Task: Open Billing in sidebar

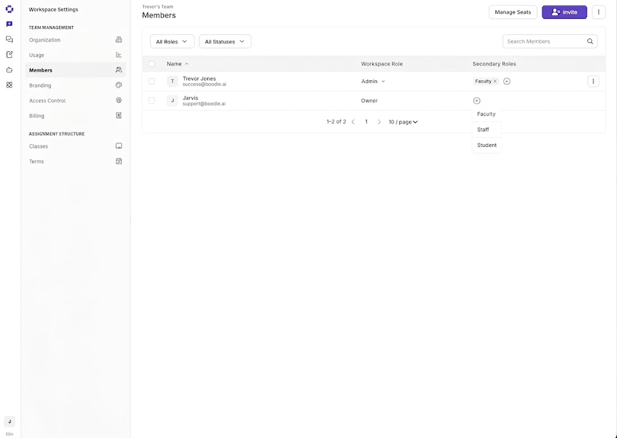Action: [x=75, y=116]
